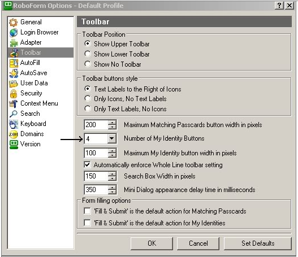Decrease Maximum Matching Passcards button width
This screenshot has height=257, width=298.
coord(112,127)
